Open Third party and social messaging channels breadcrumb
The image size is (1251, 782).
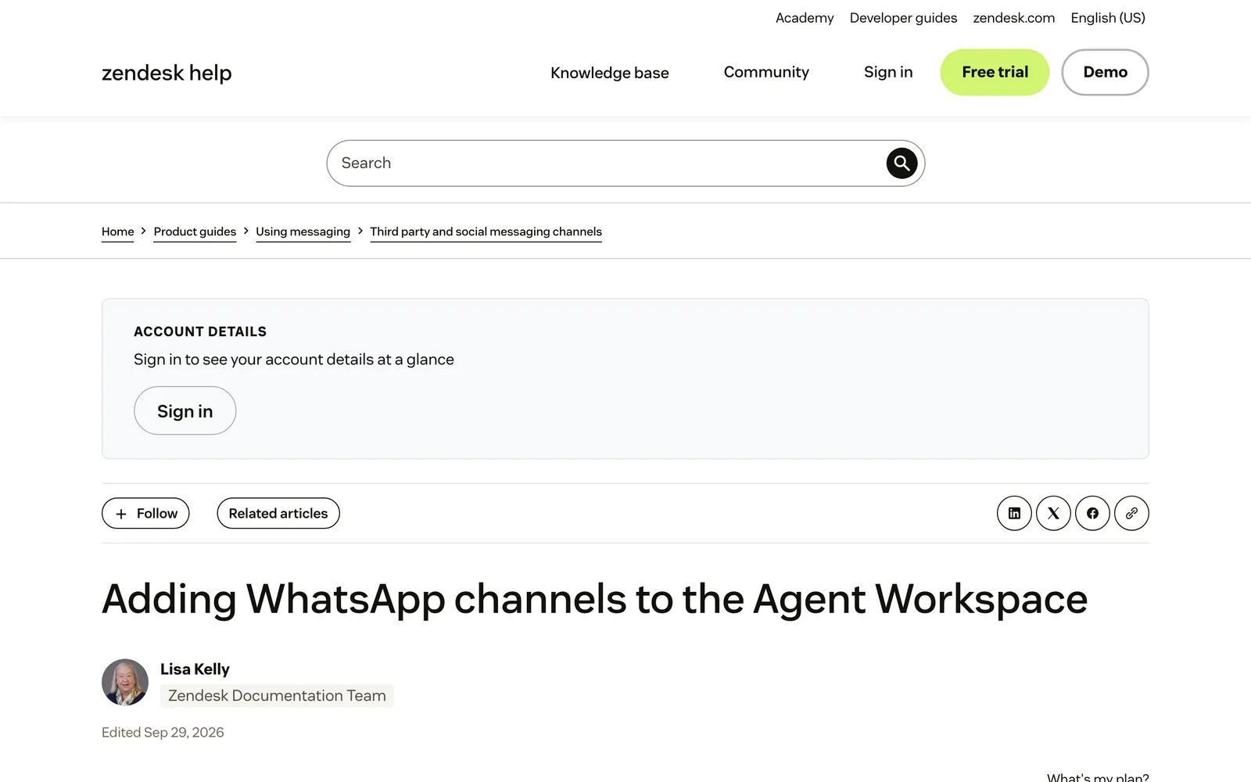486,231
